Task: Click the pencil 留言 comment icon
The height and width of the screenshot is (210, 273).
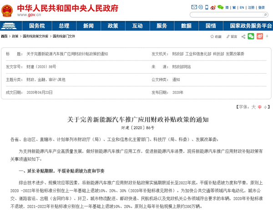Action: pos(231,36)
